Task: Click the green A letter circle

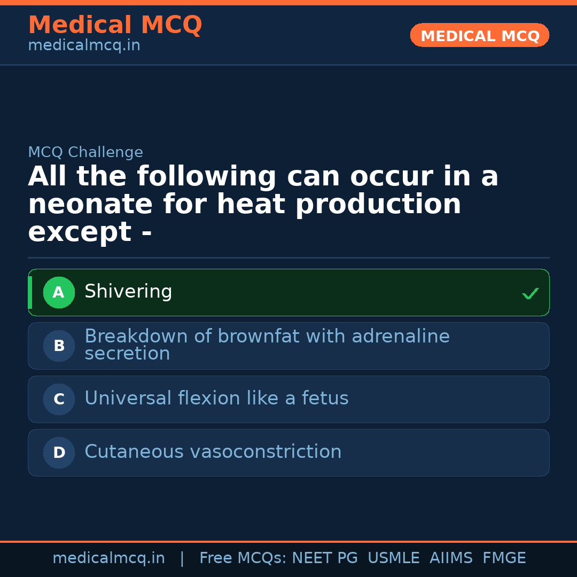Action: [59, 293]
